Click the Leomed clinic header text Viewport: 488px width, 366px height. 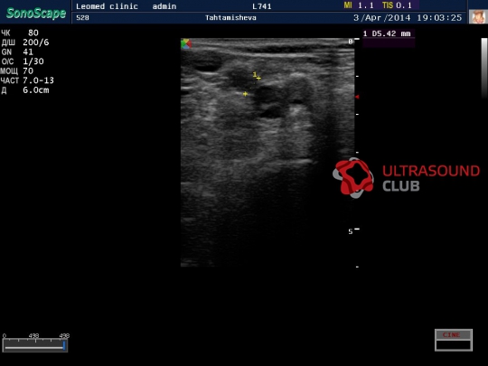pyautogui.click(x=107, y=6)
